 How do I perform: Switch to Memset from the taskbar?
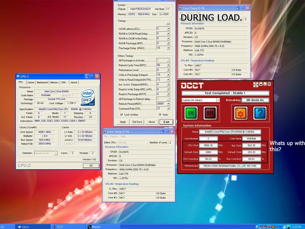(x=103, y=227)
